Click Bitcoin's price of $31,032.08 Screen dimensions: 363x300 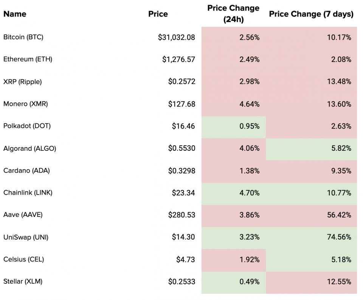(177, 37)
